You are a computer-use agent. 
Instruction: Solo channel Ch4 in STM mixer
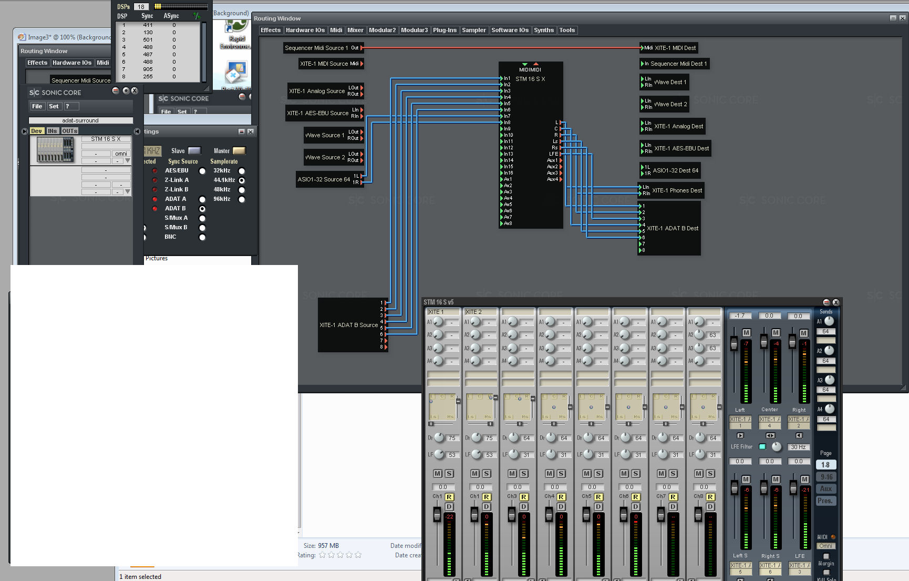[x=561, y=474]
